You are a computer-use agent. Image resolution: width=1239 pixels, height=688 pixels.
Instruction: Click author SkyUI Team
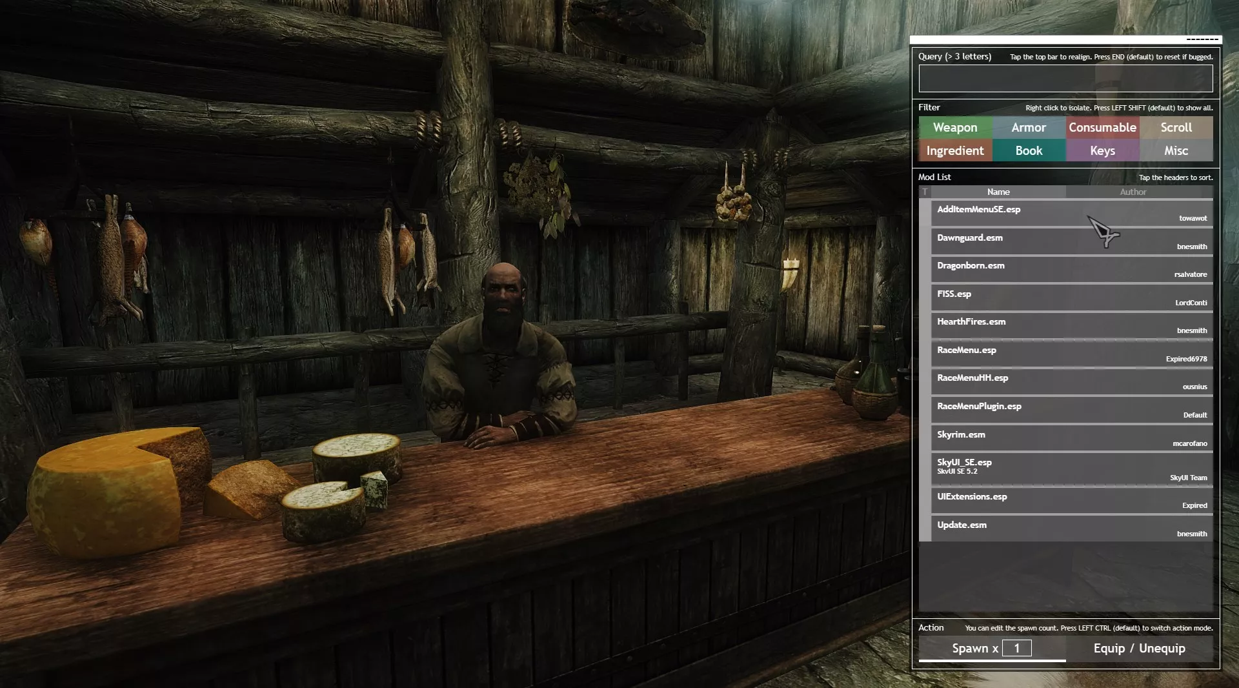tap(1188, 478)
